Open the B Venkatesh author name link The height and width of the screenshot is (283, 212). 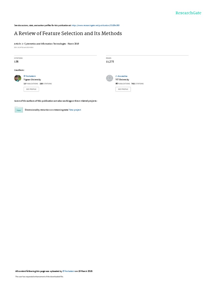pyautogui.click(x=30, y=76)
